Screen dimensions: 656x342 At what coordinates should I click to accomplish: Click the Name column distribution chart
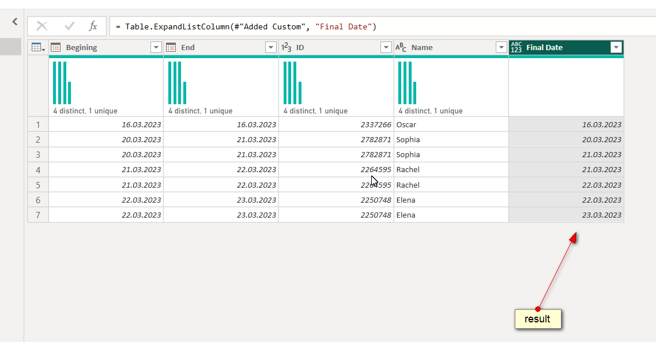(x=407, y=83)
